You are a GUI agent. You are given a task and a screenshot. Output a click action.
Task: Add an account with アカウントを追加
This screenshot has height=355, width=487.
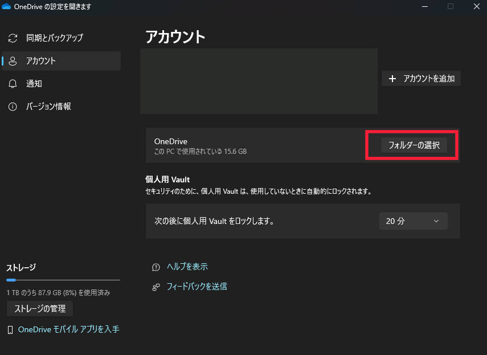tap(421, 79)
